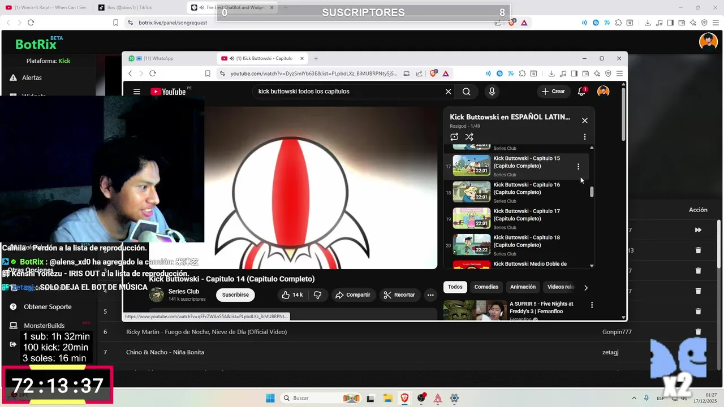Start voice search with the microphone icon
Viewport: 724px width, 407px height.
[492, 92]
